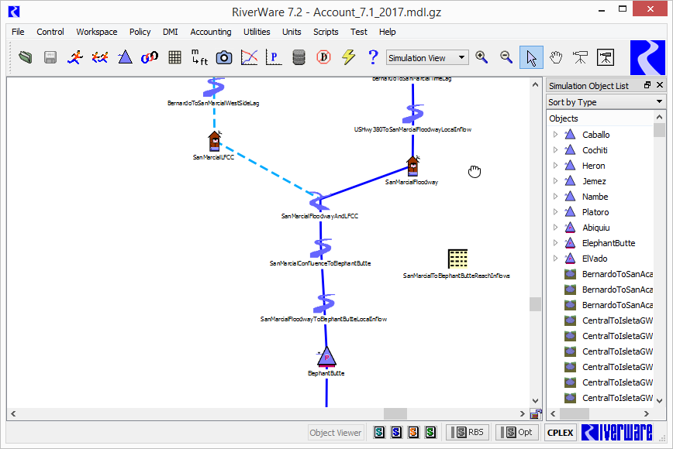Click the CPLEX status button
The image size is (673, 449).
tap(560, 433)
